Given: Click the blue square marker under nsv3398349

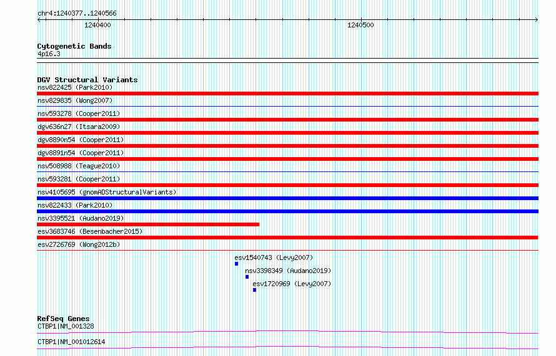Looking at the screenshot, I should tap(247, 277).
